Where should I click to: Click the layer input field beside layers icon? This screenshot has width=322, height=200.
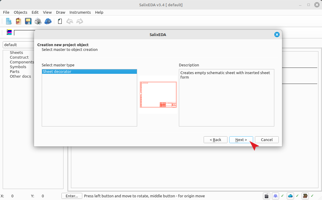pyautogui.click(x=24, y=33)
